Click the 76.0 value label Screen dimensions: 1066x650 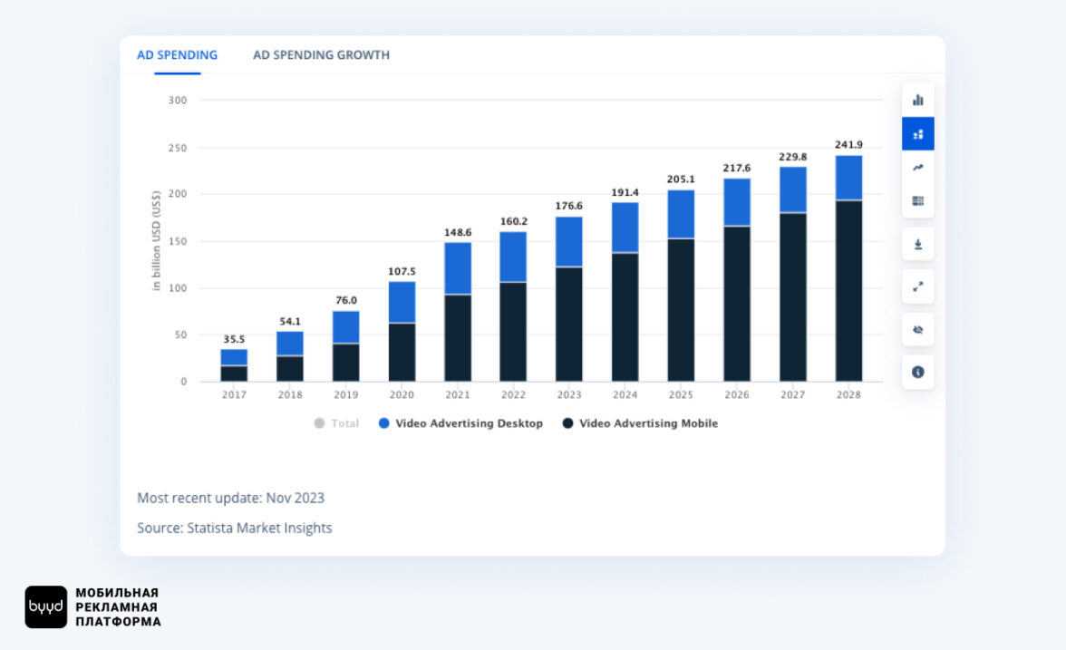tap(346, 301)
